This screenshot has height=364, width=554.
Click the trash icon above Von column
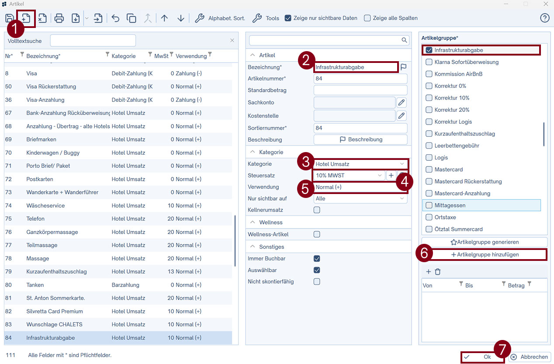[438, 272]
